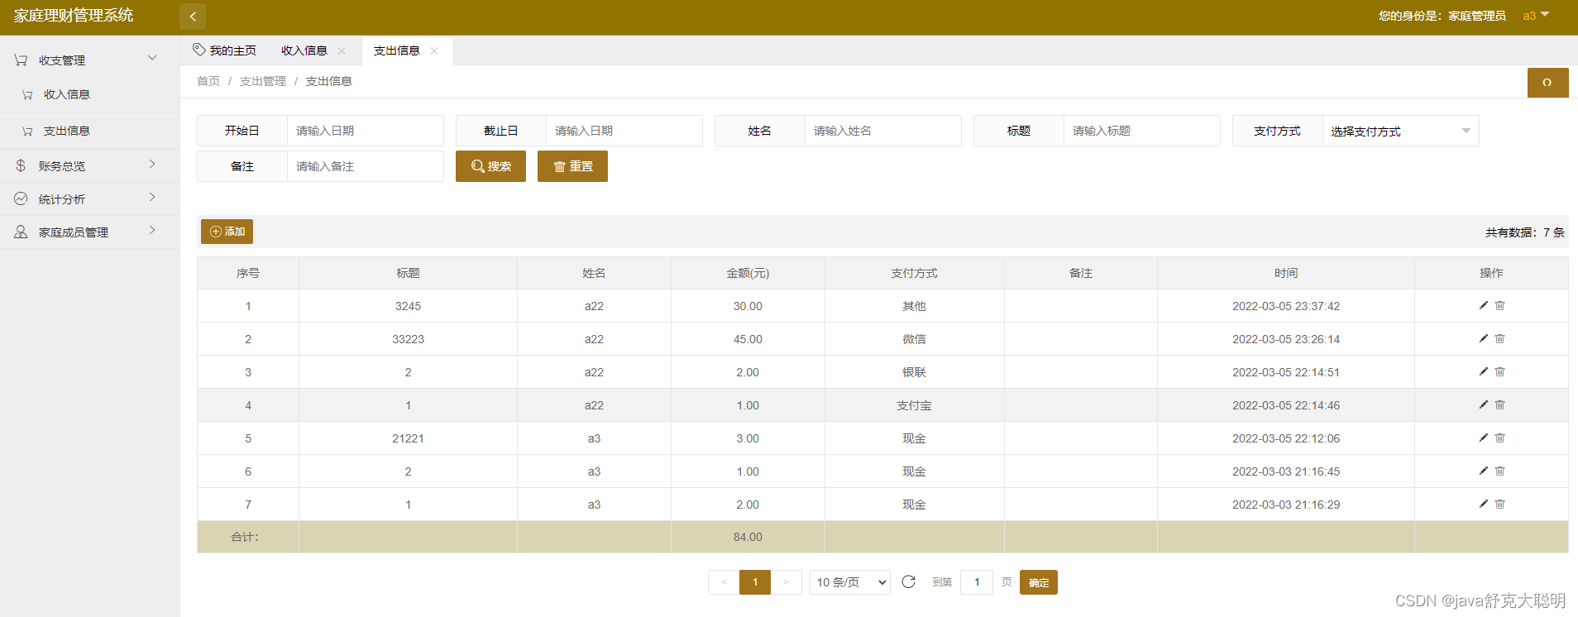The width and height of the screenshot is (1578, 617).
Task: Click the 搜索 search button
Action: 490,166
